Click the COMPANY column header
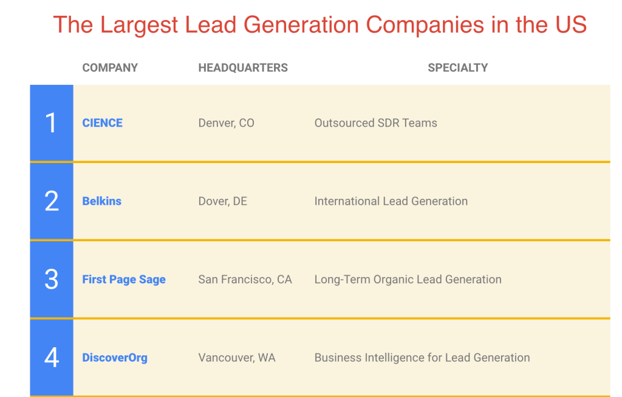The height and width of the screenshot is (397, 622). click(110, 68)
